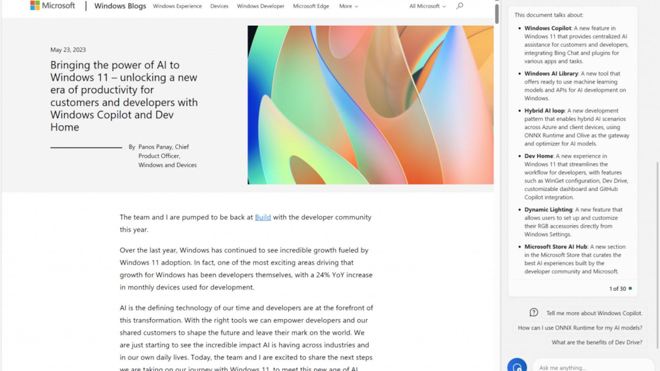Click Microsoft Store AI Hub bullet heading

coord(556,247)
